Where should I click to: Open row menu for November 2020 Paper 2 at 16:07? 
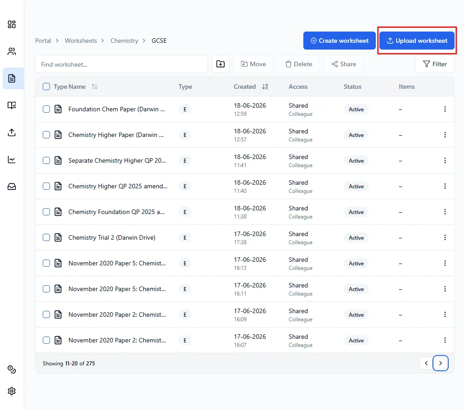pyautogui.click(x=445, y=340)
